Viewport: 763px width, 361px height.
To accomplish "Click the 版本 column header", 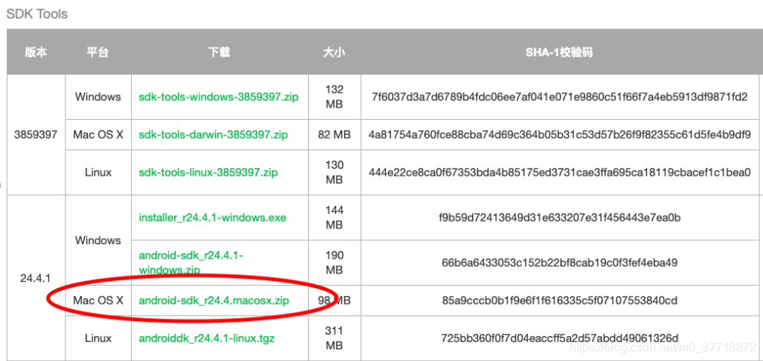I will point(36,52).
